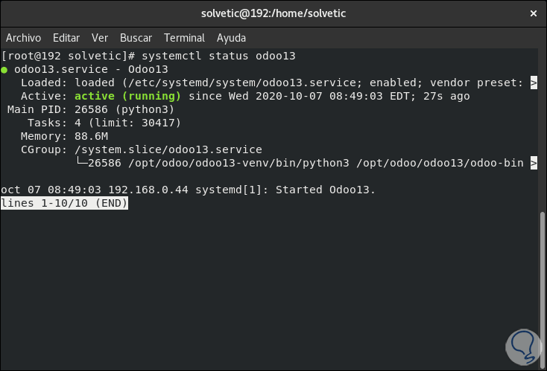Open the Editar menu
This screenshot has height=371, width=547.
66,37
